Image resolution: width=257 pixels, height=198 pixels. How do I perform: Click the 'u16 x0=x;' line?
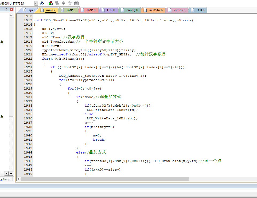point(51,46)
